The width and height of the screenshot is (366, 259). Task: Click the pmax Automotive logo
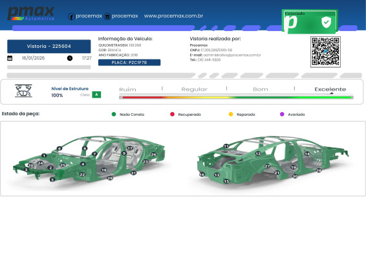[31, 14]
